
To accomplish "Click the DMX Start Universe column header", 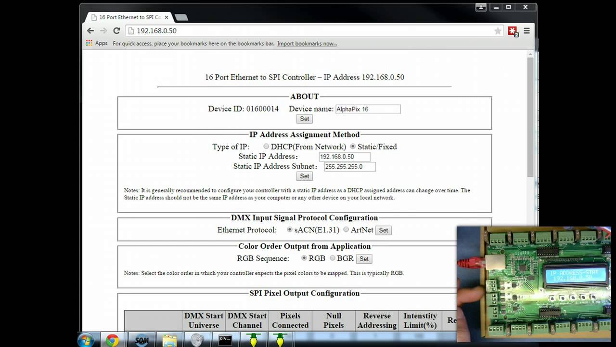I will tap(204, 320).
